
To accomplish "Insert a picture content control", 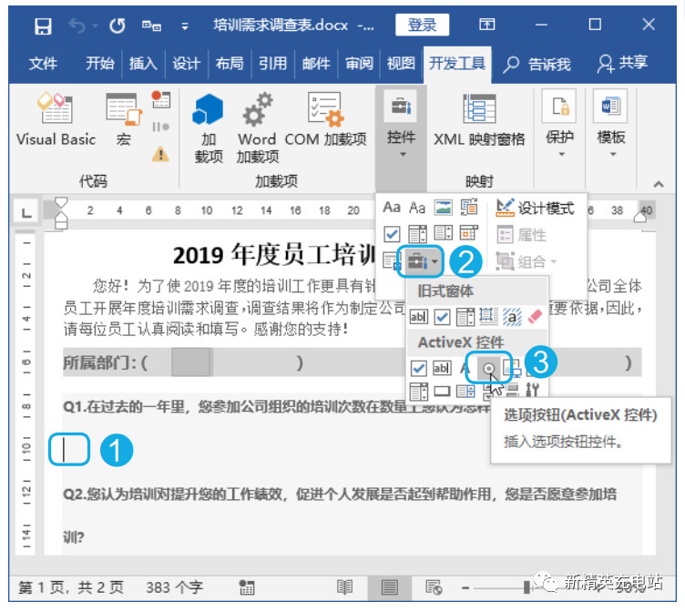I will pyautogui.click(x=443, y=207).
